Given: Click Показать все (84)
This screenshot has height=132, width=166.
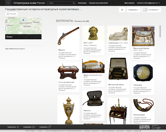Looking at the screenshot, I should pos(82,21).
